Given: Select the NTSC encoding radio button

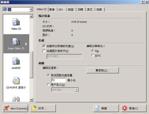Looking at the screenshot, I should point(92,55).
